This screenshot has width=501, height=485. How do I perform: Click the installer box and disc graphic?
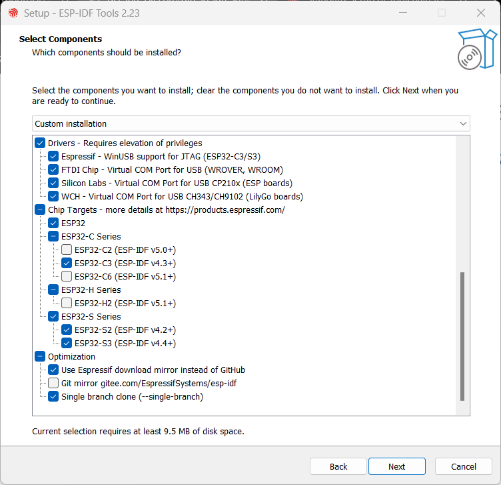pyautogui.click(x=477, y=49)
